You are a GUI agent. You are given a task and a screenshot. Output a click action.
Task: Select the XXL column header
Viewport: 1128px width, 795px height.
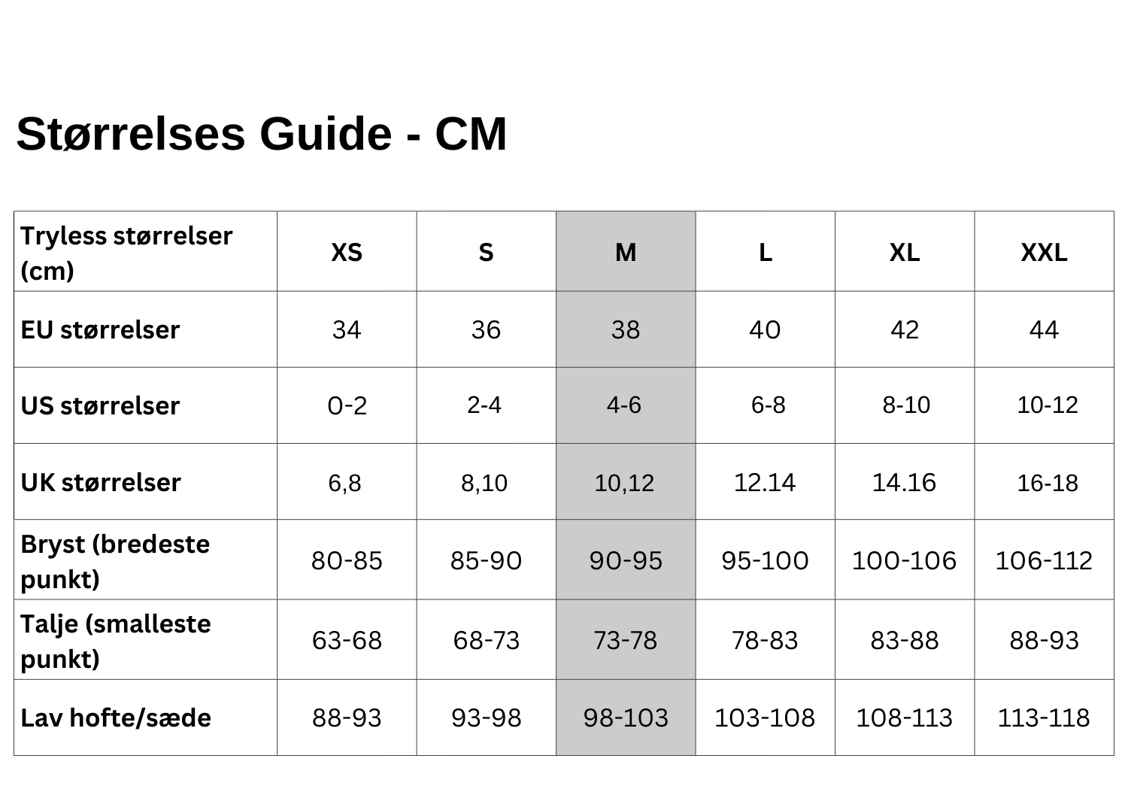coord(1044,252)
